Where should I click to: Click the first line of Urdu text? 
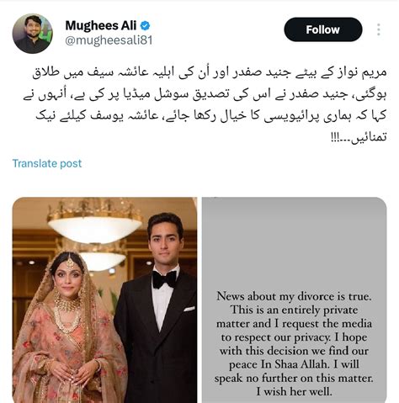210,72
